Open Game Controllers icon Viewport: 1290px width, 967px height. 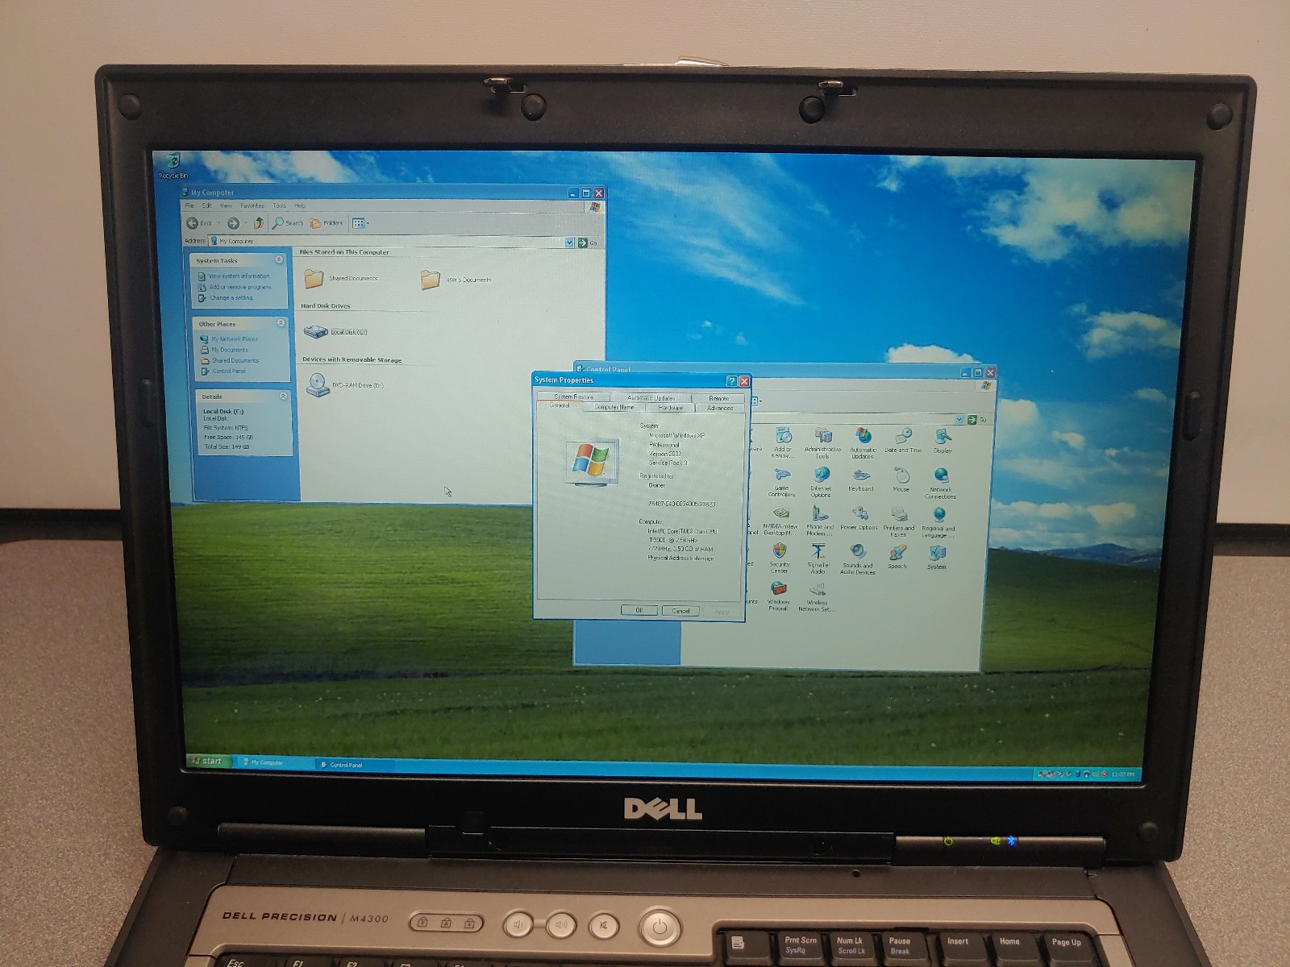tap(781, 482)
